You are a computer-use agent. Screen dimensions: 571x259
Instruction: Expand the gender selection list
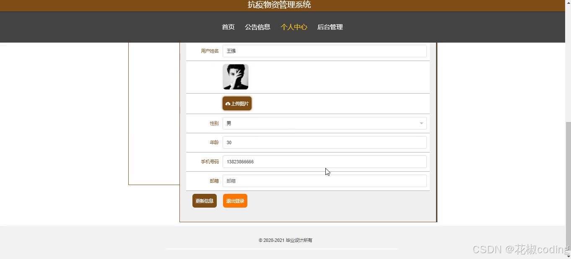[x=421, y=123]
